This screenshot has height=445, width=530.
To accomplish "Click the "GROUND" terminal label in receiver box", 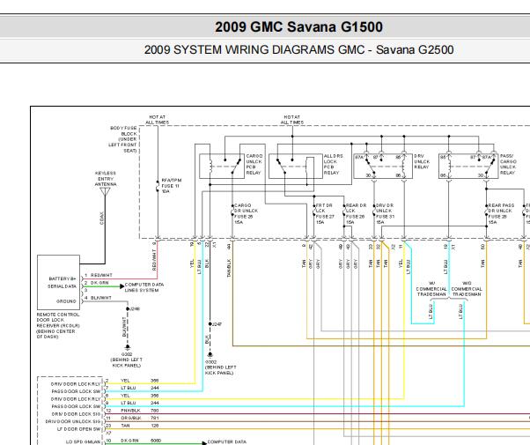I will tap(66, 301).
